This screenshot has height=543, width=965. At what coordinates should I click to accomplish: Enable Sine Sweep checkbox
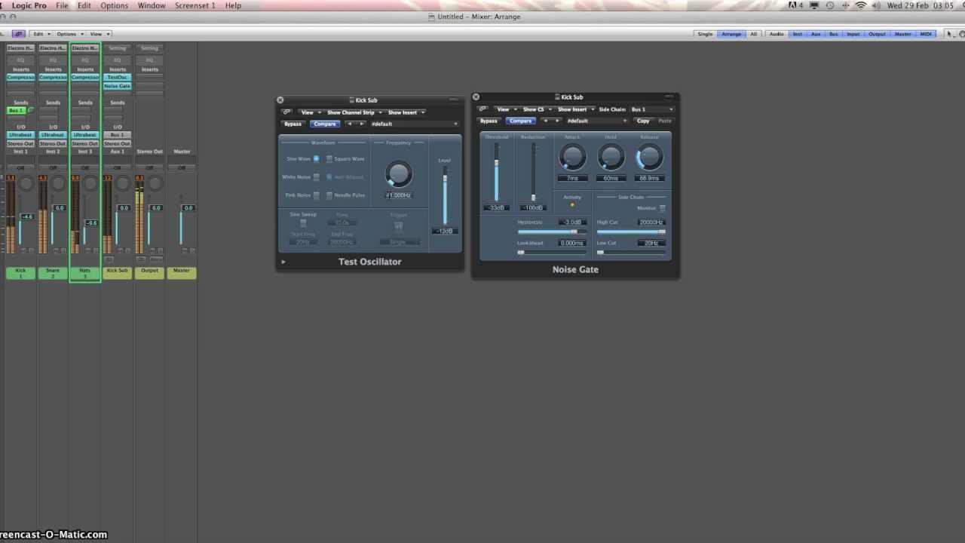click(303, 223)
